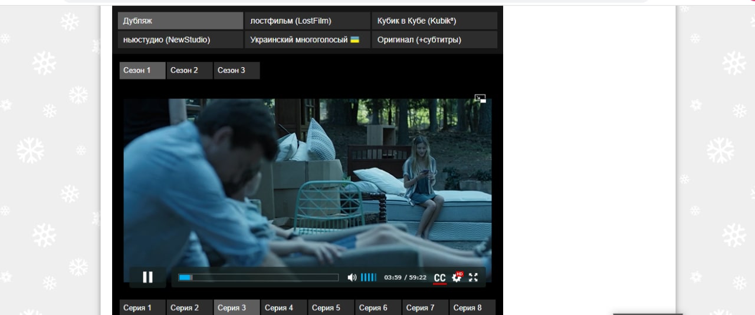This screenshot has height=315, width=755.
Task: Open episode Серия 8
Action: click(x=472, y=307)
